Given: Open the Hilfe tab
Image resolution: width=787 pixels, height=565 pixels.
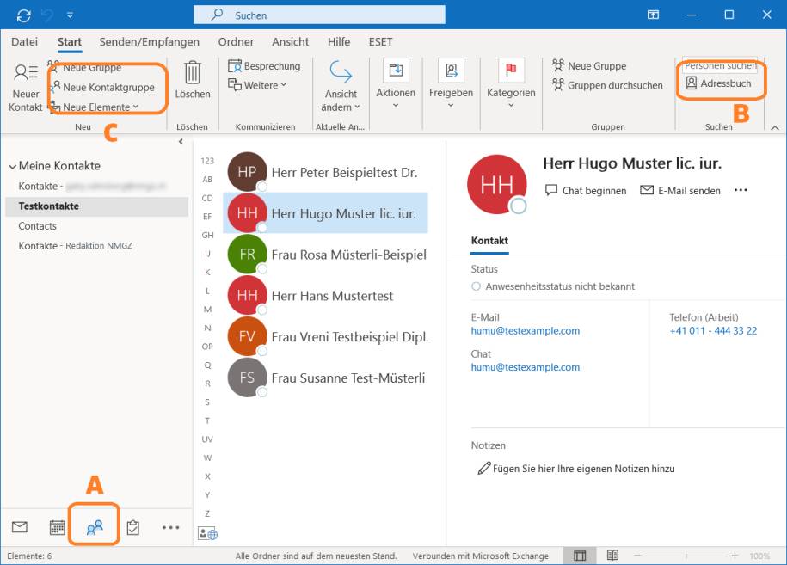Looking at the screenshot, I should (339, 41).
